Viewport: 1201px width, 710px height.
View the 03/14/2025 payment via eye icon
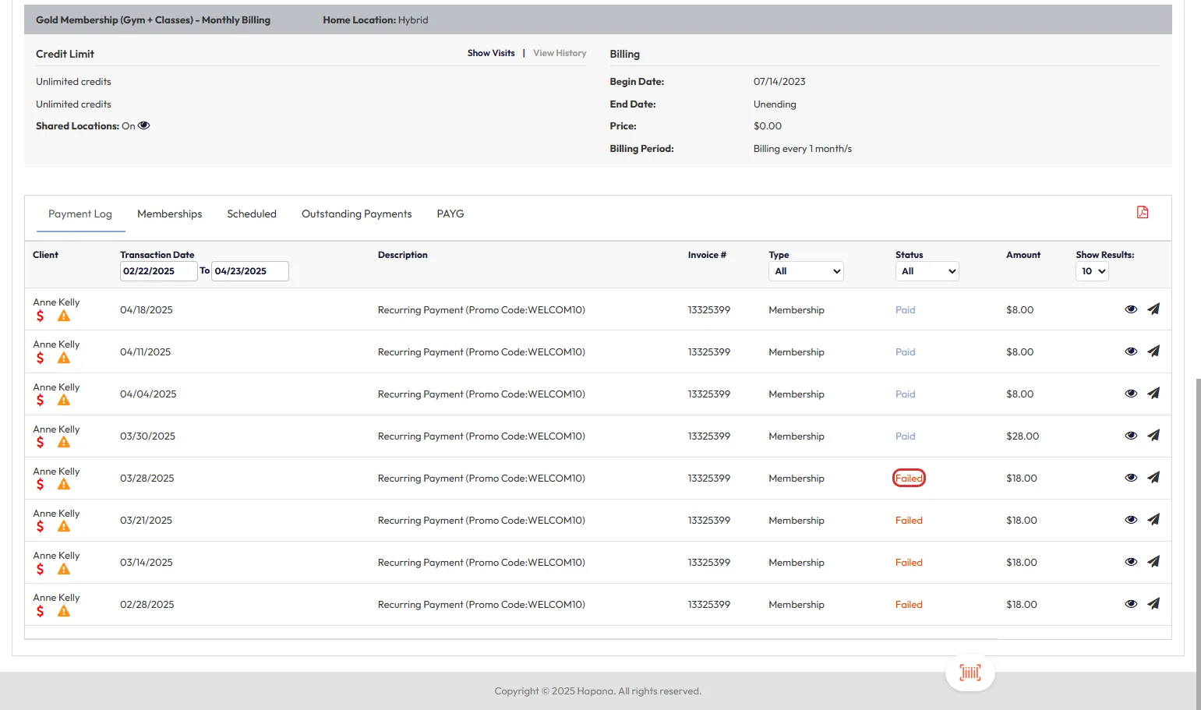pos(1131,562)
